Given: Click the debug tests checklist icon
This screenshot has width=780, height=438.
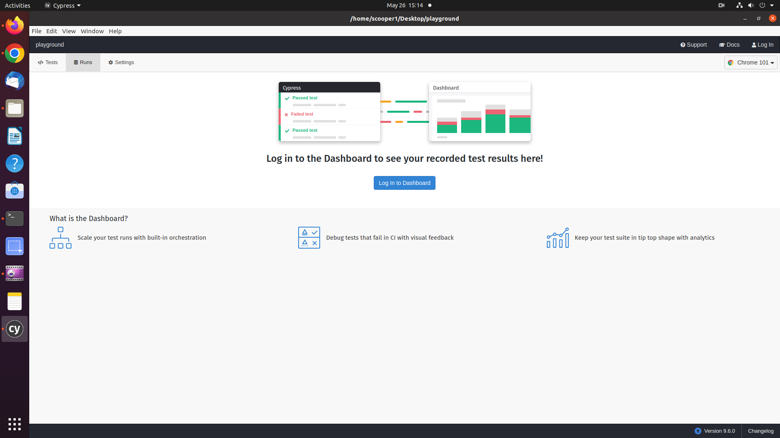Looking at the screenshot, I should click(x=309, y=238).
